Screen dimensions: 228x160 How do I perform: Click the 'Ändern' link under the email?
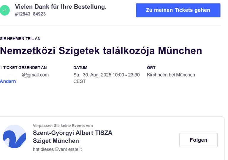pos(8,81)
